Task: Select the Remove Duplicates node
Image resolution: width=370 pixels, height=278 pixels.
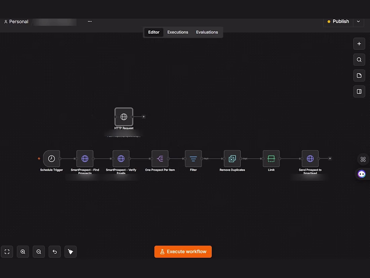Action: 232,159
